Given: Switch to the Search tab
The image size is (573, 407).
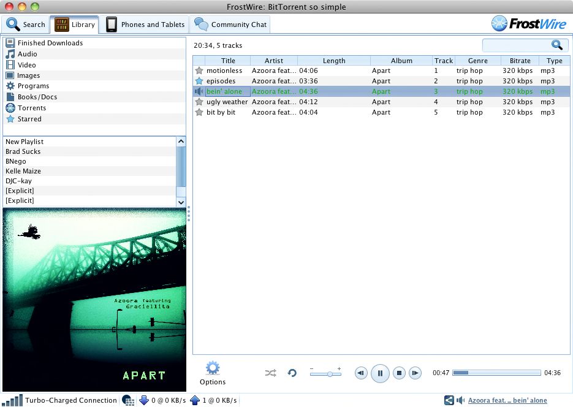Looking at the screenshot, I should coord(26,25).
